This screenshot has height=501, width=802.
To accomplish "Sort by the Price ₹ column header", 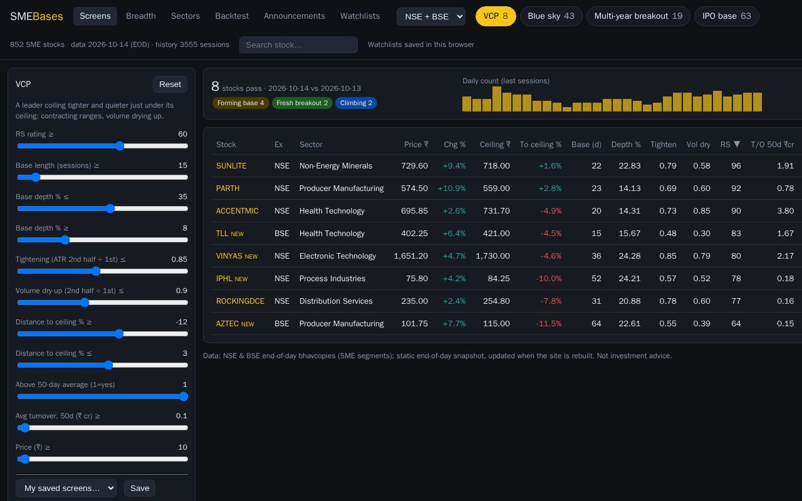I will click(416, 145).
